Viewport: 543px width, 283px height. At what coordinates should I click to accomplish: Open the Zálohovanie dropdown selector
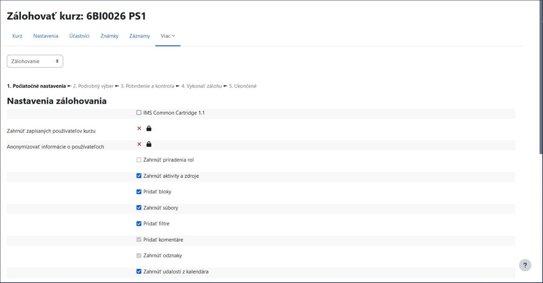pyautogui.click(x=35, y=61)
